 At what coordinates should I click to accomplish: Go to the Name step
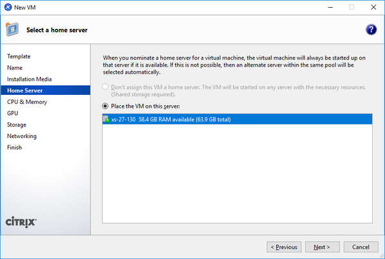pos(15,68)
